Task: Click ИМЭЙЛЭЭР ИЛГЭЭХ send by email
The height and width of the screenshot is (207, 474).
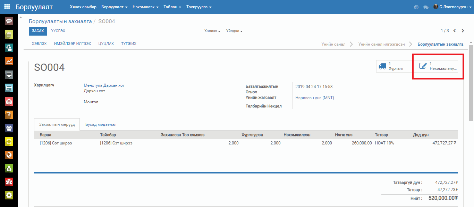Action: pos(73,44)
